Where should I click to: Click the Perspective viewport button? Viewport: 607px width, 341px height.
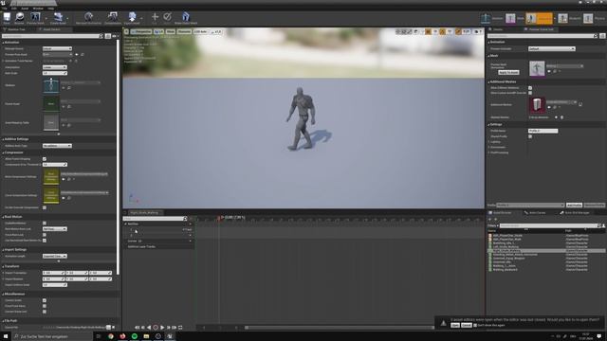141,31
